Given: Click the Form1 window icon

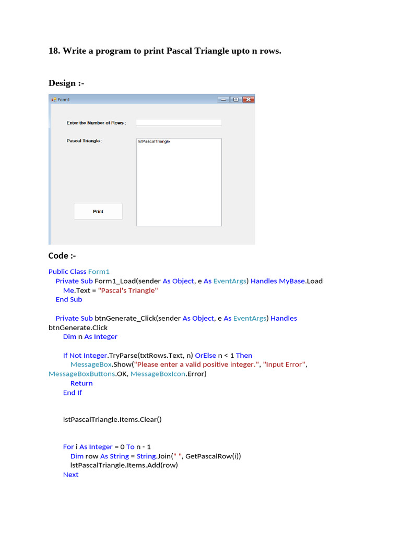Looking at the screenshot, I should coord(54,100).
